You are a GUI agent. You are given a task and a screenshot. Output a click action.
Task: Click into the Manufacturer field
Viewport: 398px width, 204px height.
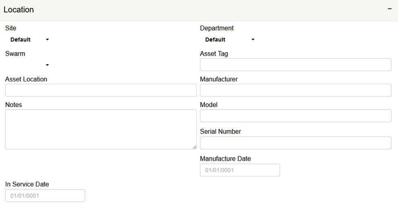(x=296, y=90)
